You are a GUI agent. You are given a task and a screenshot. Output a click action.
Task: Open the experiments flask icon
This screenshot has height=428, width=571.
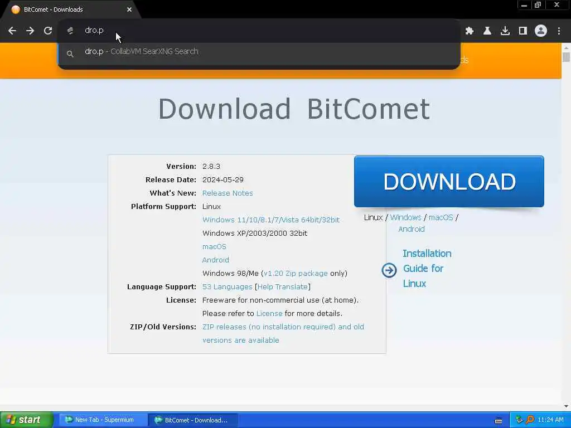[487, 31]
